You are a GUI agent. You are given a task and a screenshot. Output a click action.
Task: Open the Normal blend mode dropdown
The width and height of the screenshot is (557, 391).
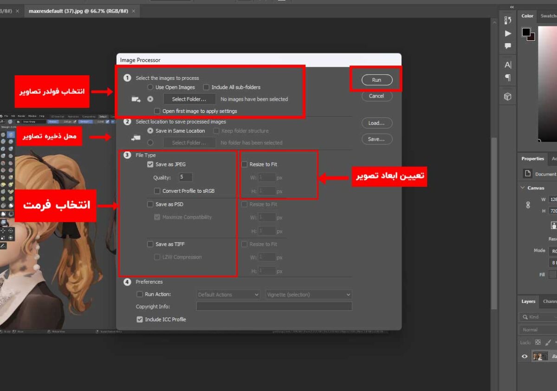point(538,330)
